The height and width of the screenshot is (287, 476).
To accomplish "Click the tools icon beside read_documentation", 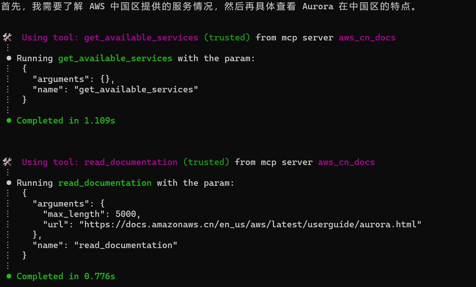I will coord(7,162).
